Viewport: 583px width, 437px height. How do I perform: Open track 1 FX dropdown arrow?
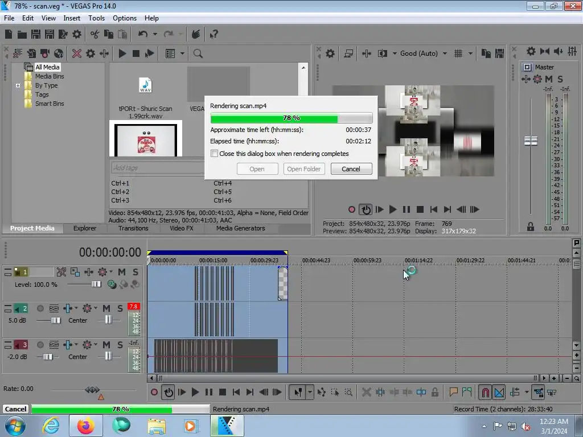[111, 271]
